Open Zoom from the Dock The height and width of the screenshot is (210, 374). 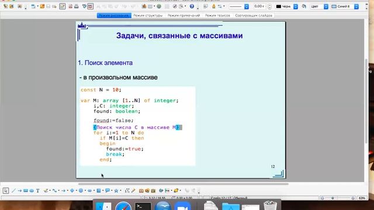coord(182,206)
